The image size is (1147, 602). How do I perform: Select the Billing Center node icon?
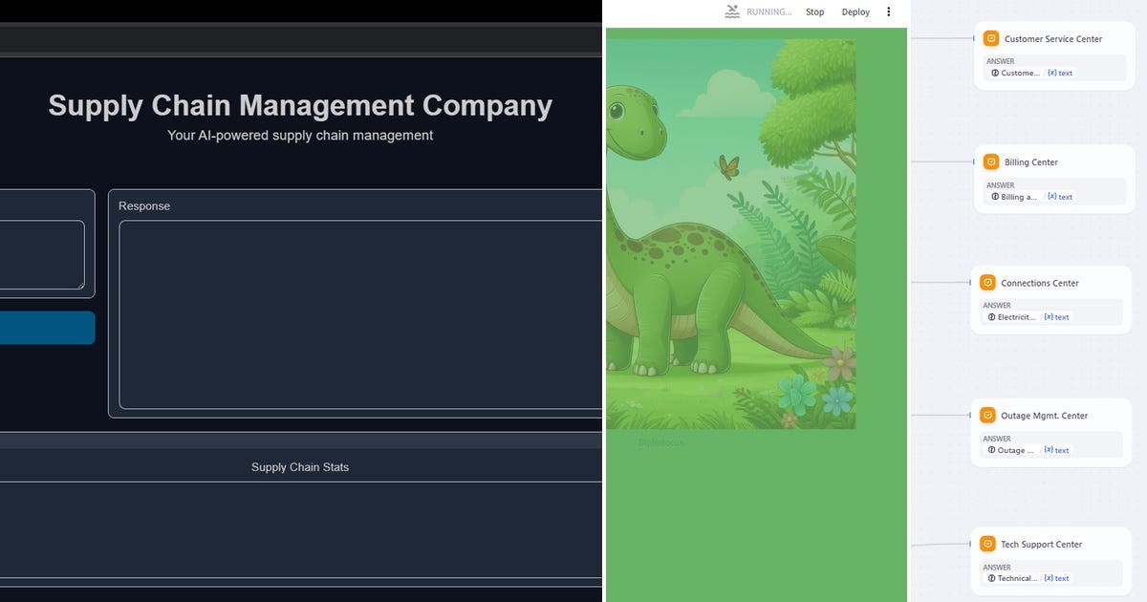tap(990, 162)
